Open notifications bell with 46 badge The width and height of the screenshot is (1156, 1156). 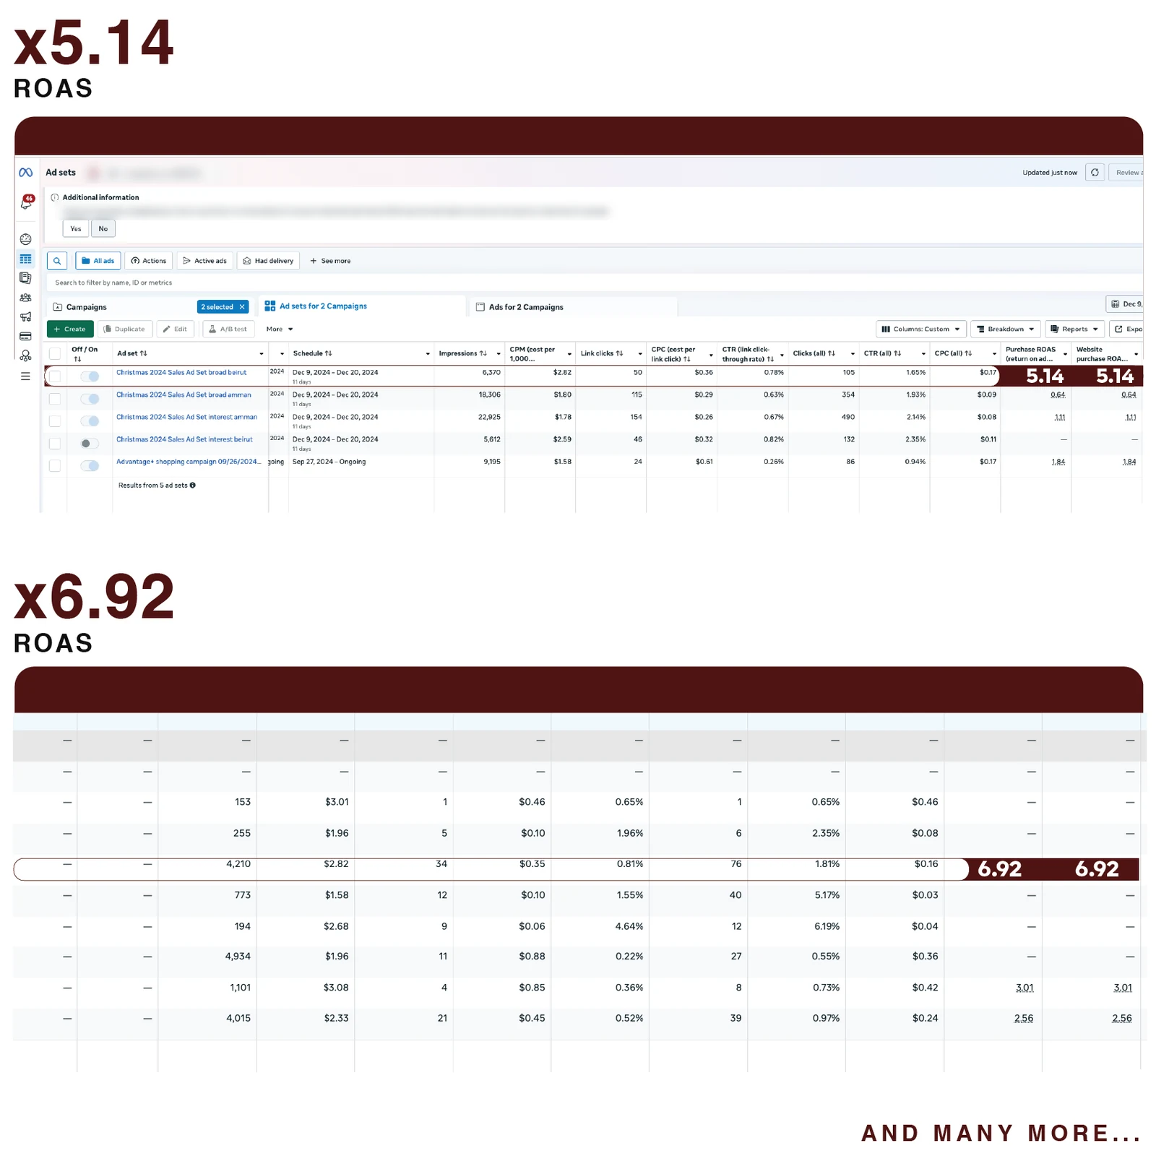click(x=27, y=202)
